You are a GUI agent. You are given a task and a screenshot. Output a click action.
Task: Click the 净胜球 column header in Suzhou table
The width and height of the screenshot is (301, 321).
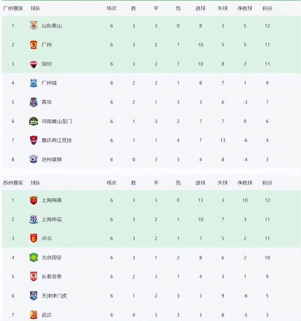[245, 183]
